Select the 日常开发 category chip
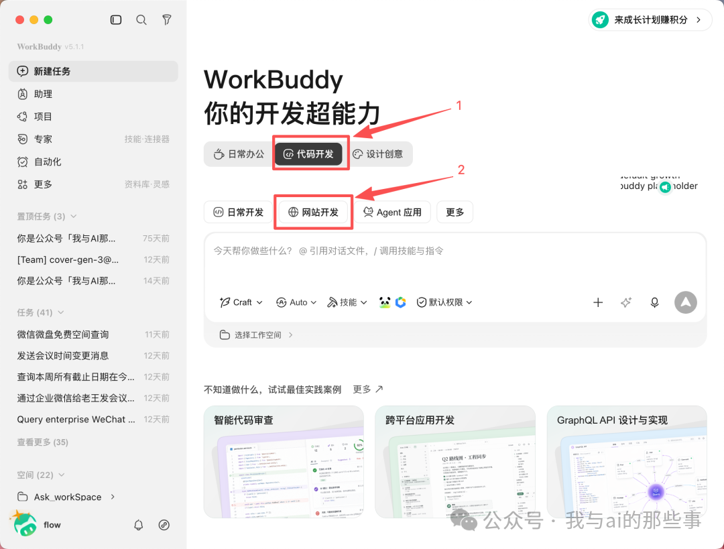This screenshot has height=549, width=724. (238, 212)
